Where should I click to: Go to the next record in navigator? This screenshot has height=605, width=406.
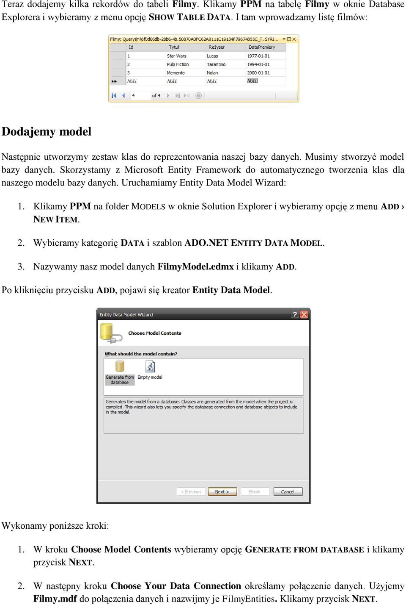pos(168,96)
